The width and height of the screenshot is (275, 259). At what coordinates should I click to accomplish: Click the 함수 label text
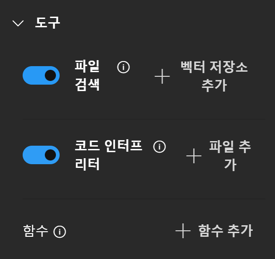coord(36,231)
